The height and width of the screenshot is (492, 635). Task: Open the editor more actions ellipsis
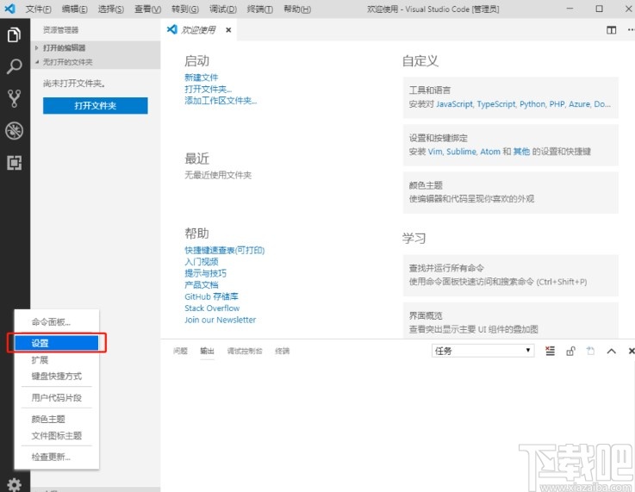coord(631,30)
